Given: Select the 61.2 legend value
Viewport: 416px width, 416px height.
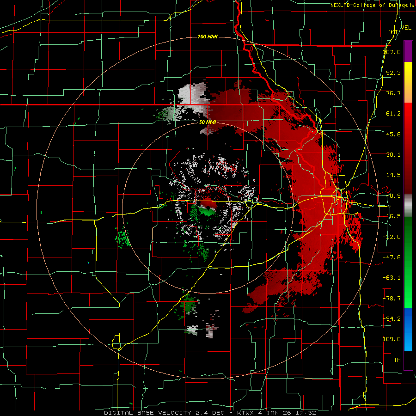Looking at the screenshot, I should pos(393,114).
